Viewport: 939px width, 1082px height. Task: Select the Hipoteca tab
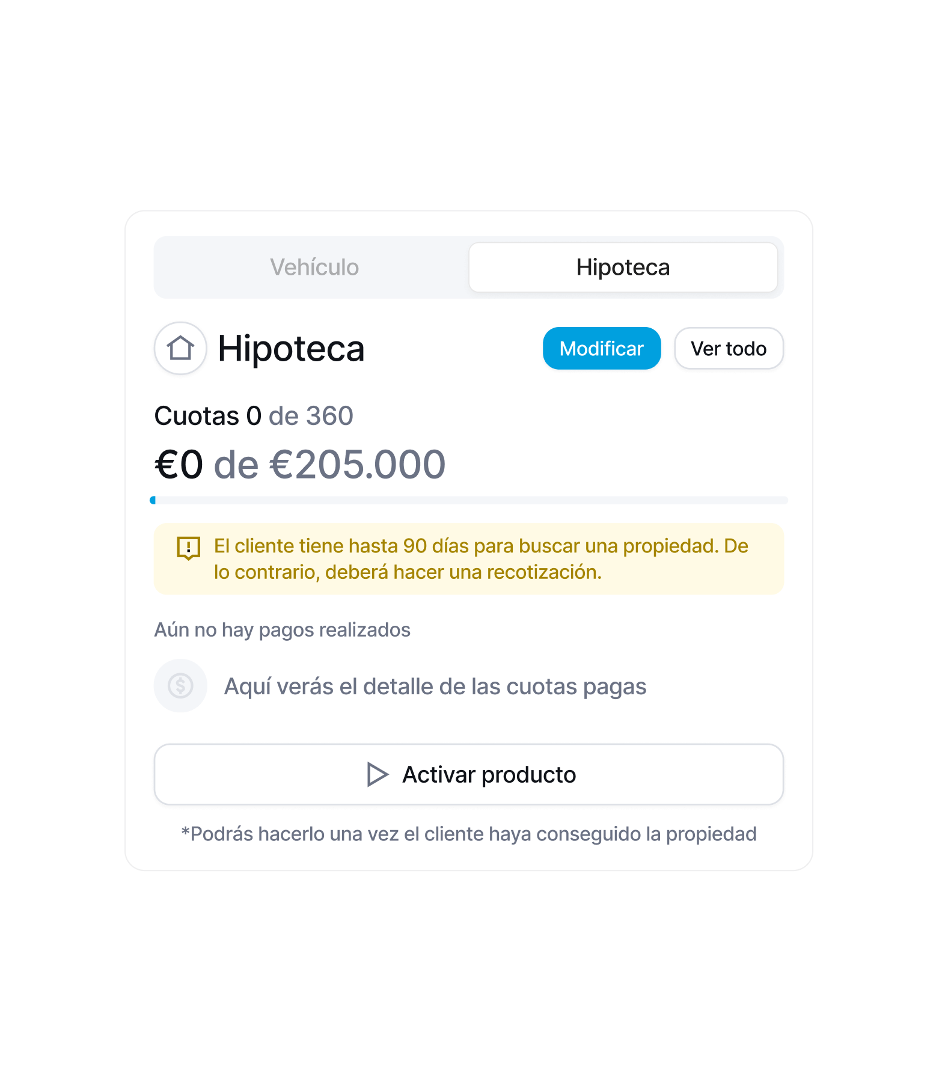pyautogui.click(x=623, y=267)
